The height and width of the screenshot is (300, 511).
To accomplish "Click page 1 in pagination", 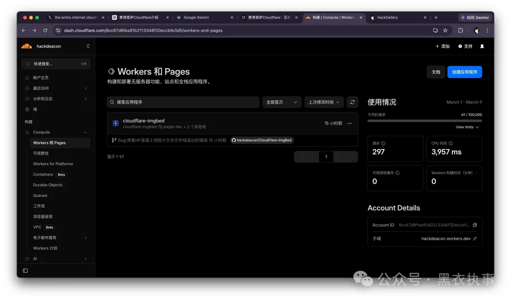I will [x=326, y=157].
